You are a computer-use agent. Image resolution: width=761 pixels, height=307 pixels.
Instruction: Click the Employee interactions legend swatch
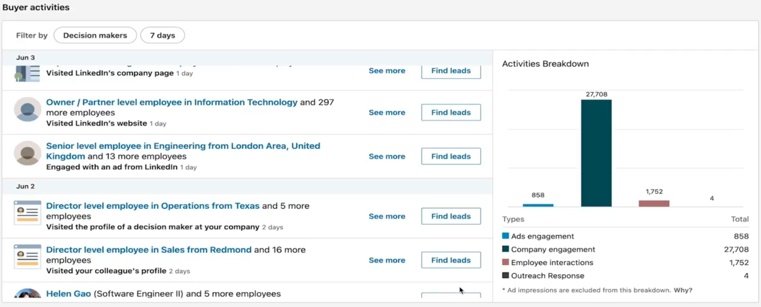coord(505,263)
